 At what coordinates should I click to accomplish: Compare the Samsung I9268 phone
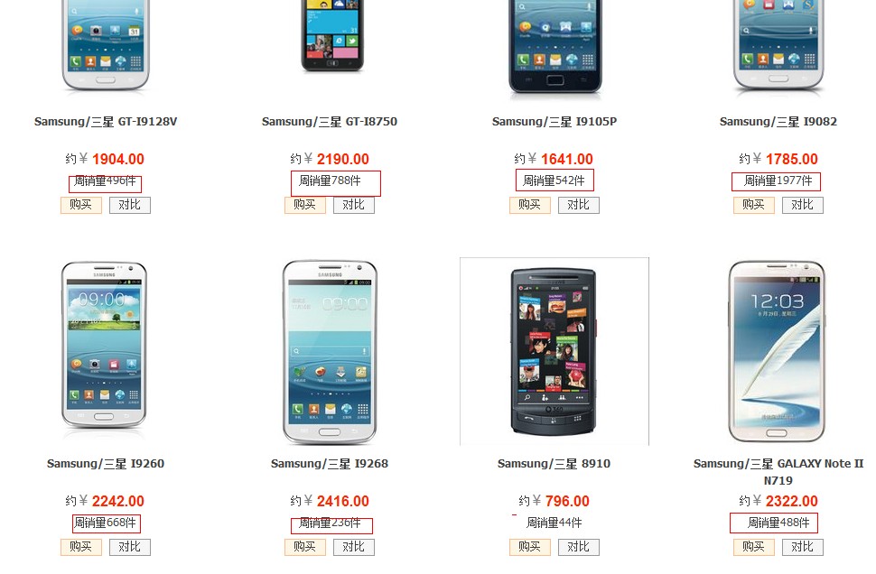tap(354, 547)
